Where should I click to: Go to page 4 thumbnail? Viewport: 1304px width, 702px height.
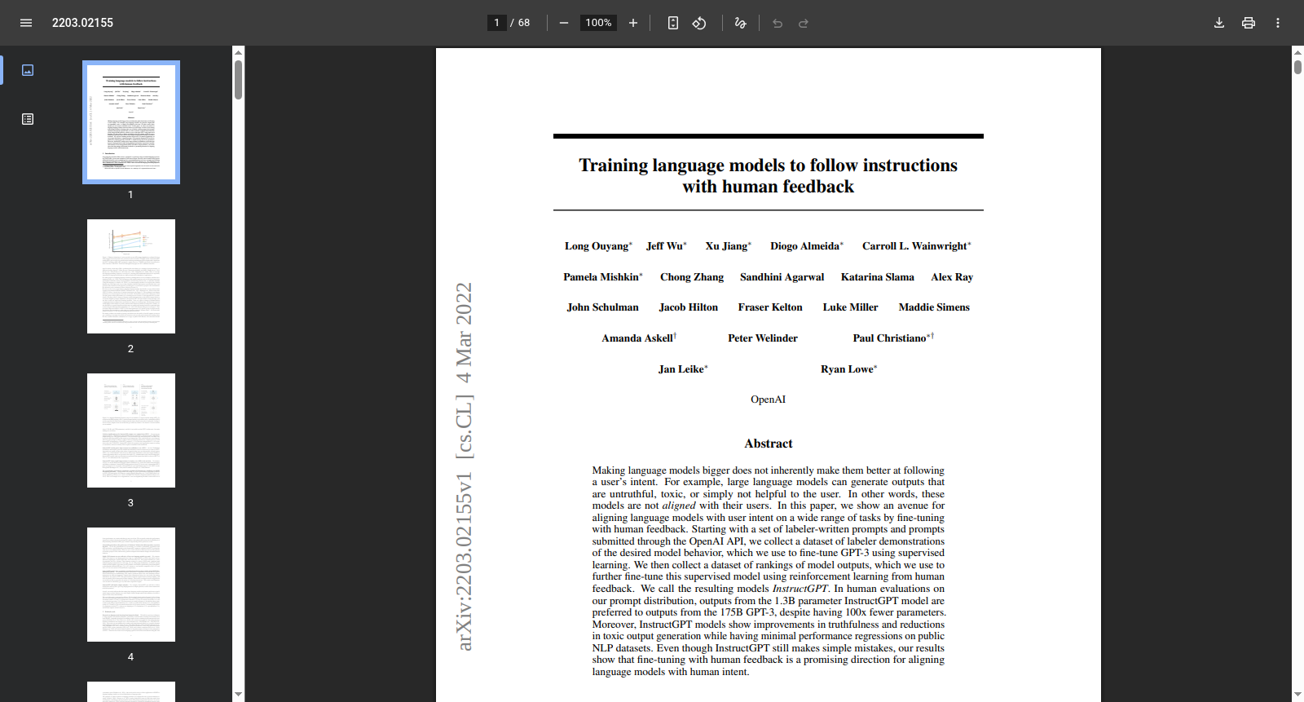131,585
